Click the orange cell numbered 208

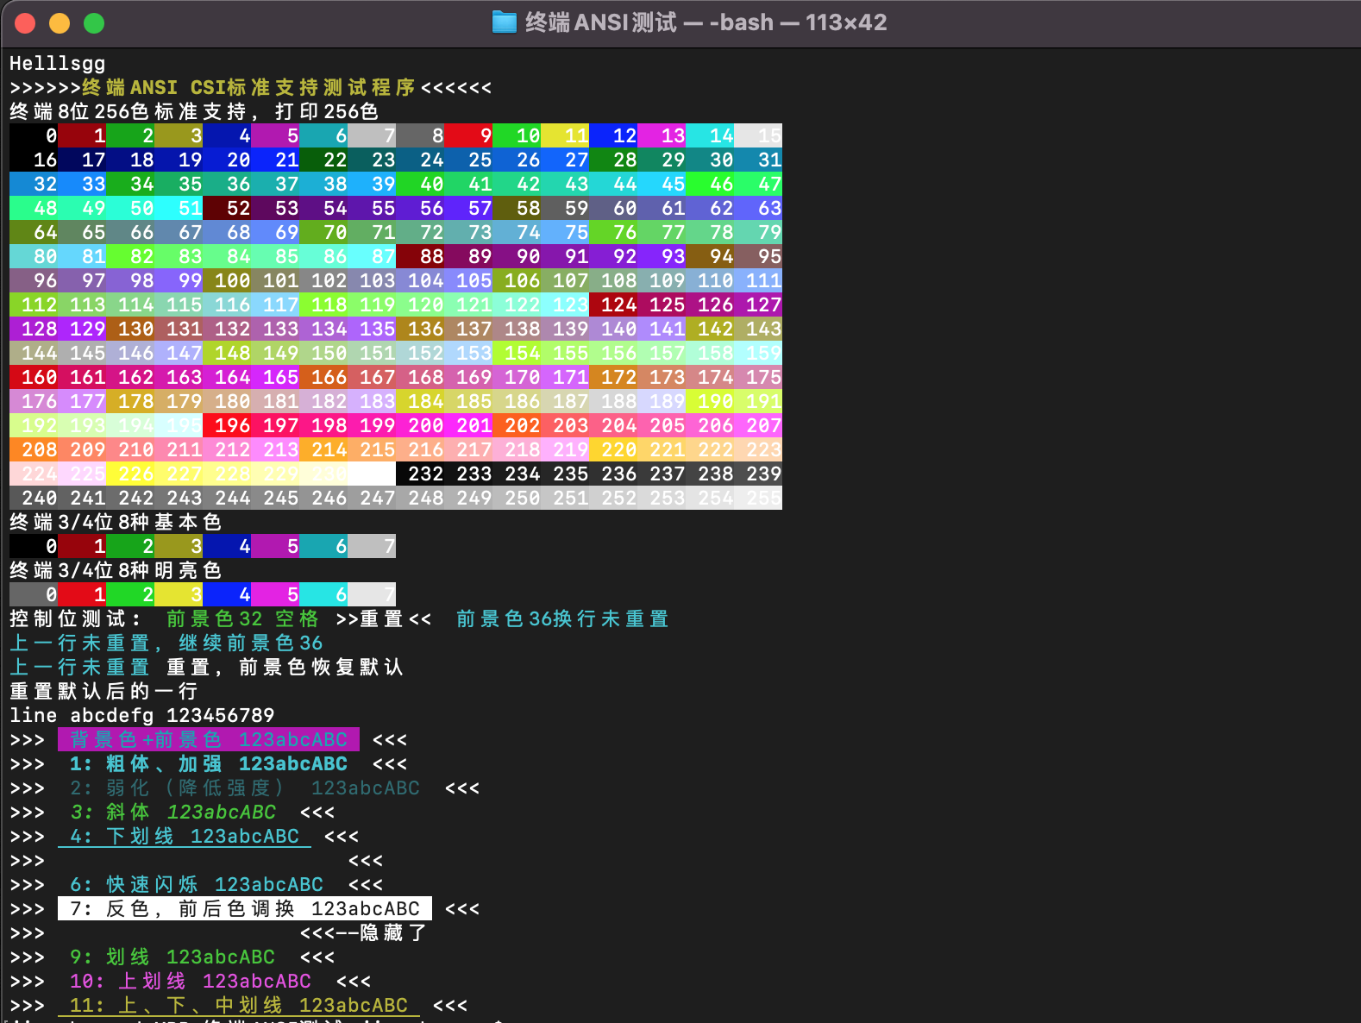(34, 449)
